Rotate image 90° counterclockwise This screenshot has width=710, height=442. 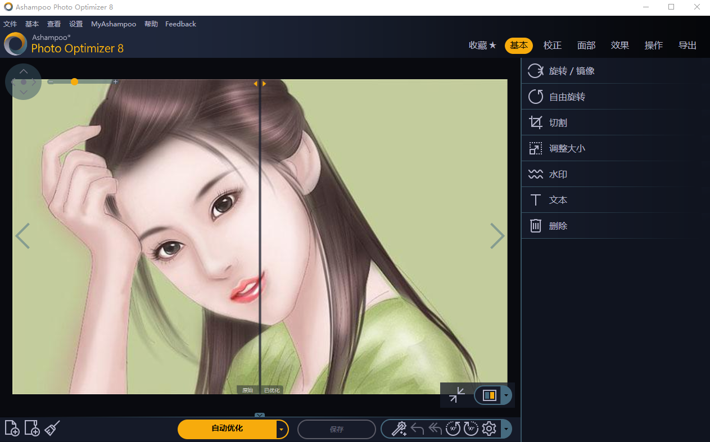point(453,429)
